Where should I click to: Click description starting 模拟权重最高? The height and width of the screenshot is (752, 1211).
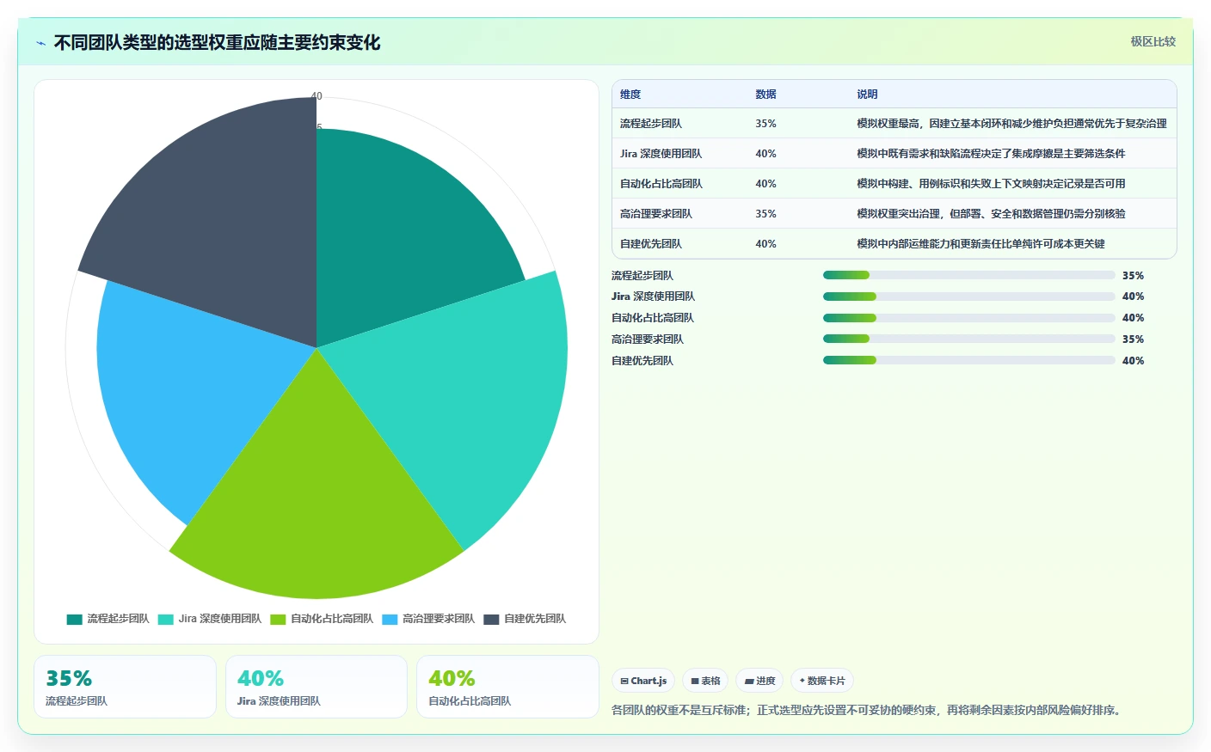[x=1011, y=124]
